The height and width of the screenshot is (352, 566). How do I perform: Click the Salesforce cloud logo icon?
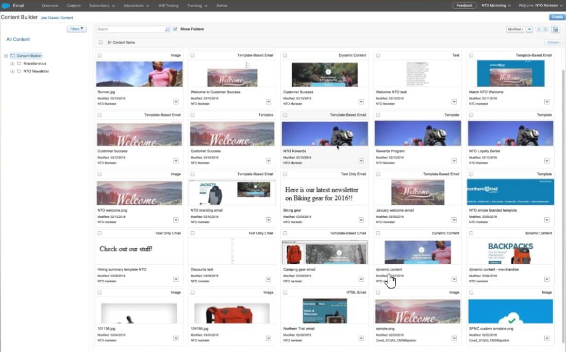6,6
